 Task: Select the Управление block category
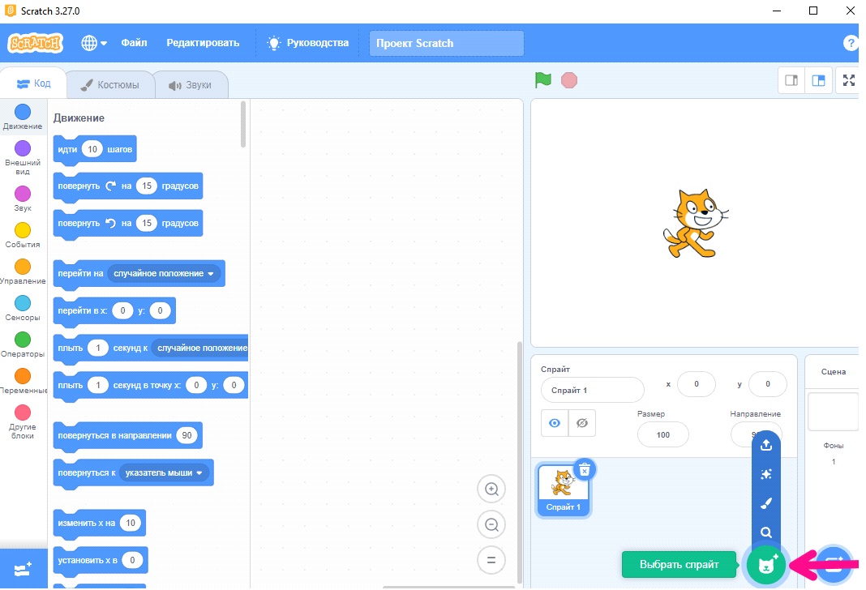[23, 271]
